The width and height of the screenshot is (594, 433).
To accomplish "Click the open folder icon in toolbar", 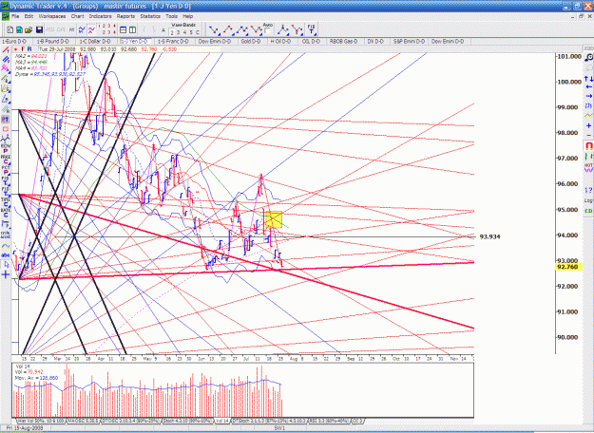I will pos(29,29).
